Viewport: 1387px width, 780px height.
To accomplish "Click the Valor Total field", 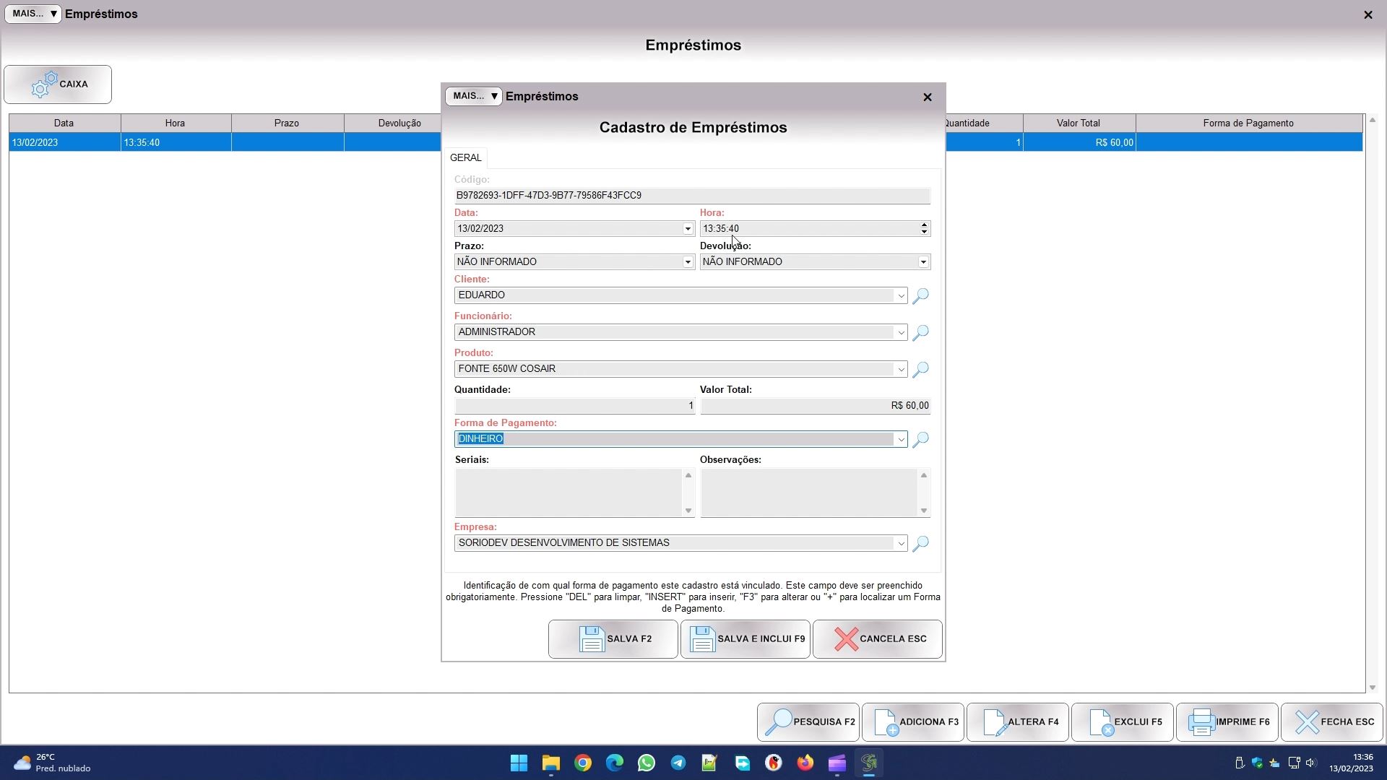I will [815, 406].
